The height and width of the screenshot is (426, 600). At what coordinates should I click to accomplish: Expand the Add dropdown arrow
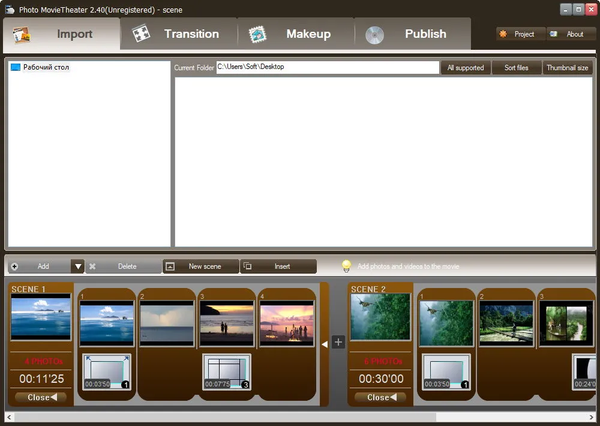click(77, 266)
